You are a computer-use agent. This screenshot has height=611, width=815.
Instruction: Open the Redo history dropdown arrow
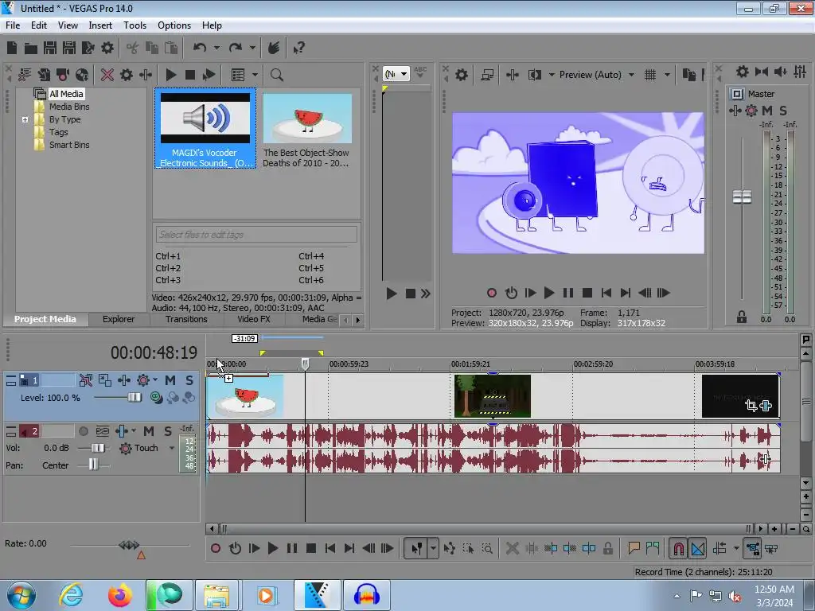coord(252,48)
